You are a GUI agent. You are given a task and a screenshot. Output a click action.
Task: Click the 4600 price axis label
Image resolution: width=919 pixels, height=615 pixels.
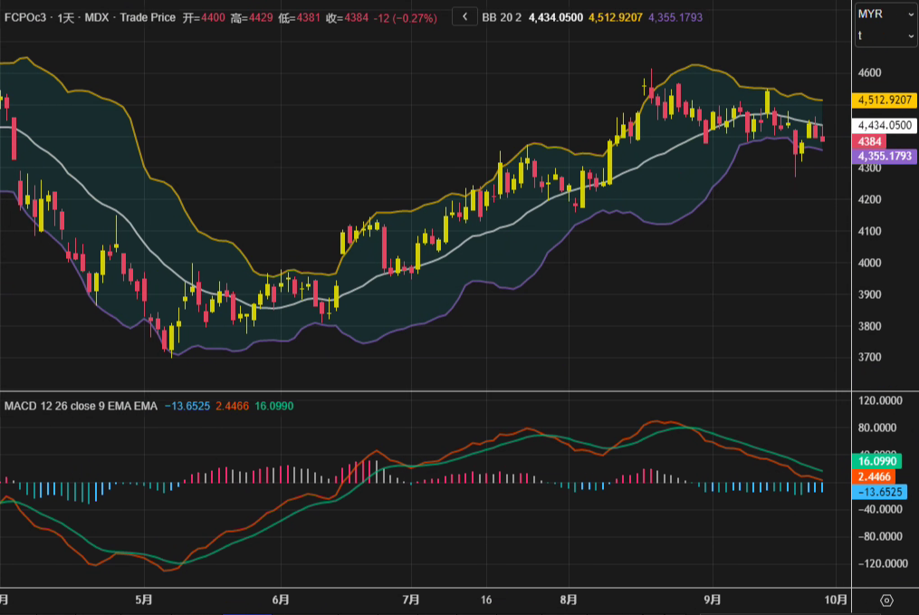[869, 72]
